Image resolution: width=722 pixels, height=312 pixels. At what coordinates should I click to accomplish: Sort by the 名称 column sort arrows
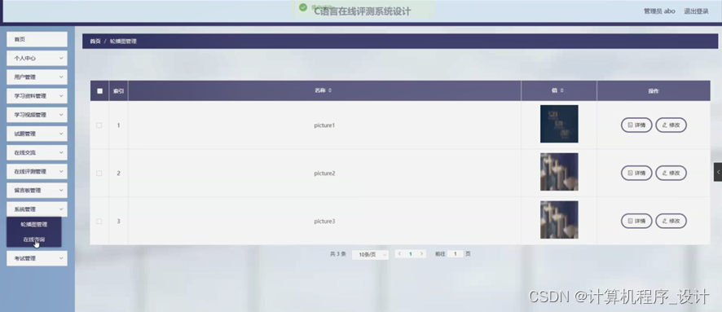coord(330,90)
